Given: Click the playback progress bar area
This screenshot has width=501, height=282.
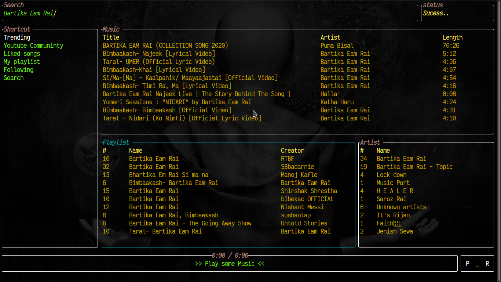Looking at the screenshot, I should (x=230, y=264).
